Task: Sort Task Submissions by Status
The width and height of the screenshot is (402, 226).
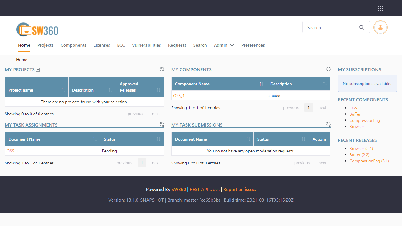Action: [x=281, y=139]
